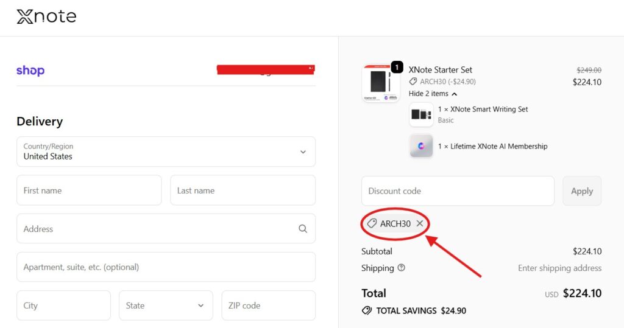Focus the ZIP code field
Image resolution: width=624 pixels, height=328 pixels.
coord(269,305)
